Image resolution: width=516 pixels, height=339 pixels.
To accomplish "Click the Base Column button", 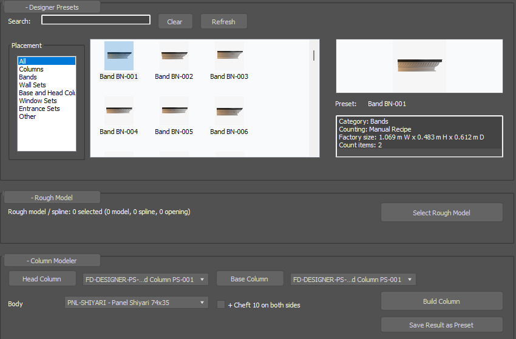I will click(250, 279).
